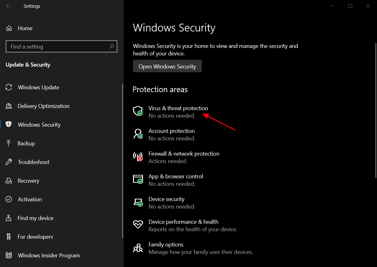Open Firewall & network protection

[x=184, y=154]
